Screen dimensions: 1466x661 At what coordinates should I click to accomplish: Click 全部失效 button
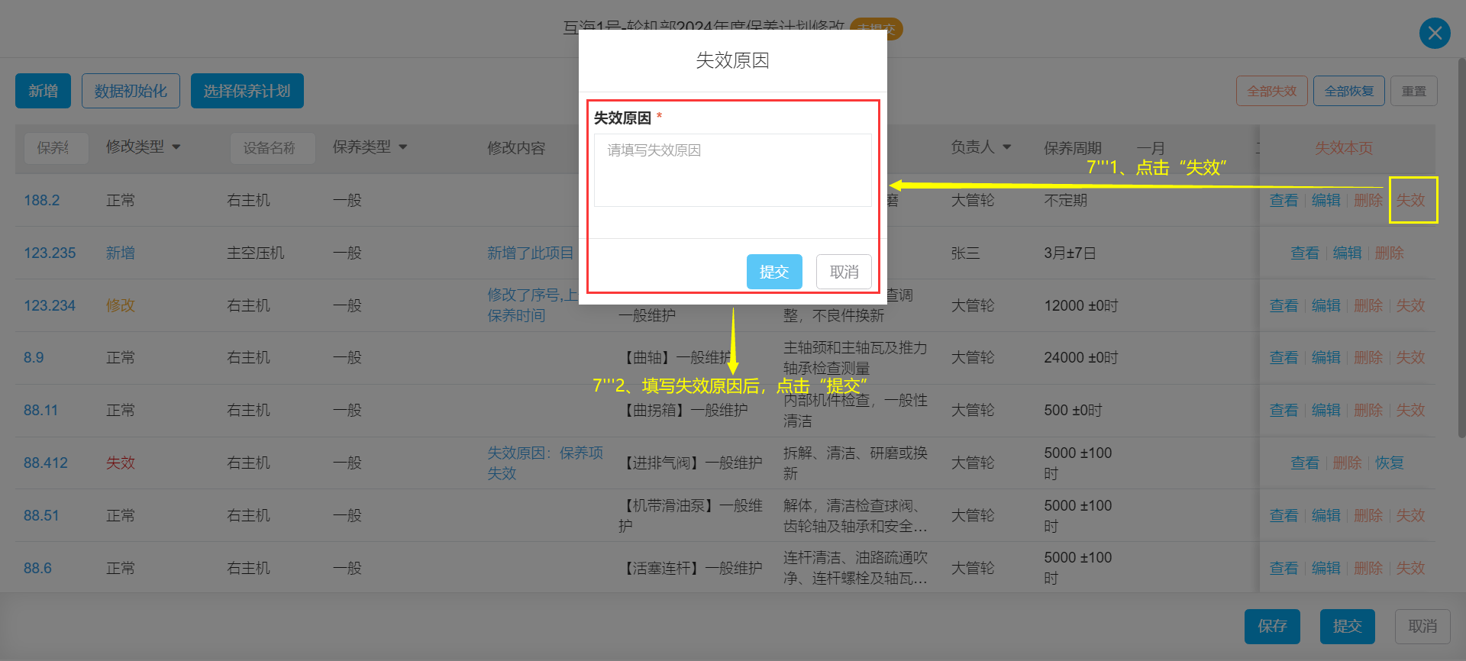coord(1272,91)
